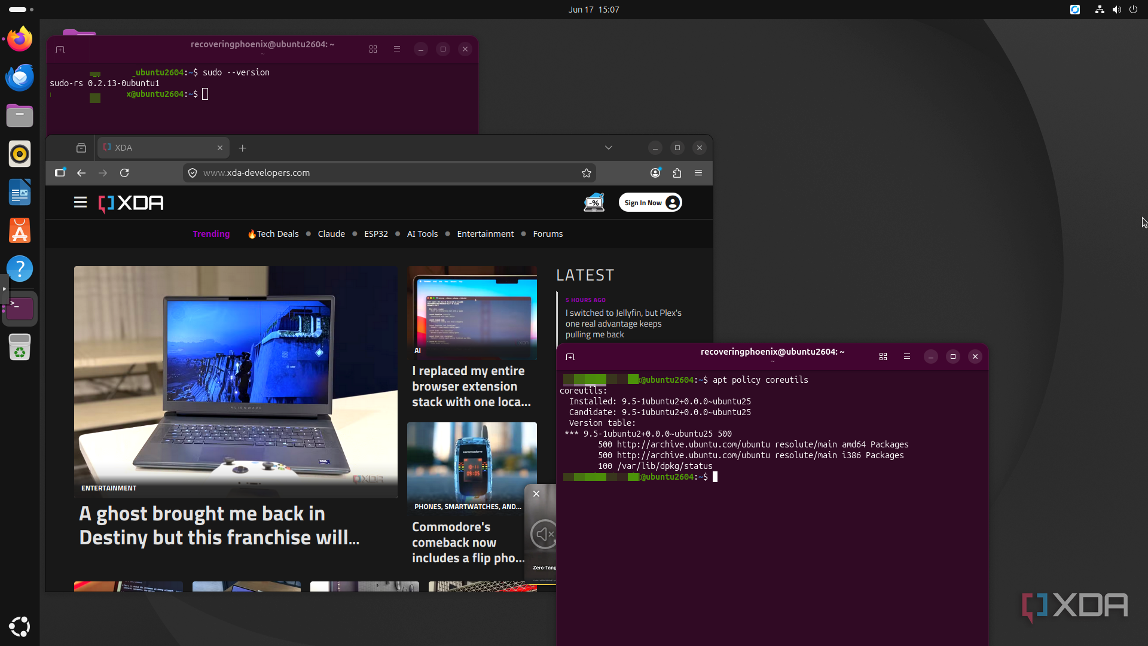Open the power menu in the top bar

pyautogui.click(x=1133, y=10)
